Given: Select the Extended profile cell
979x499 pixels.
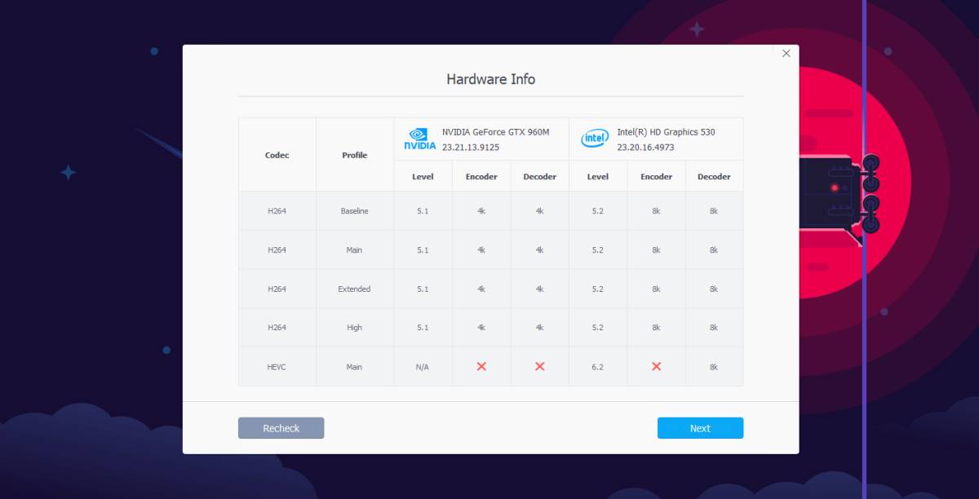Looking at the screenshot, I should coord(354,289).
